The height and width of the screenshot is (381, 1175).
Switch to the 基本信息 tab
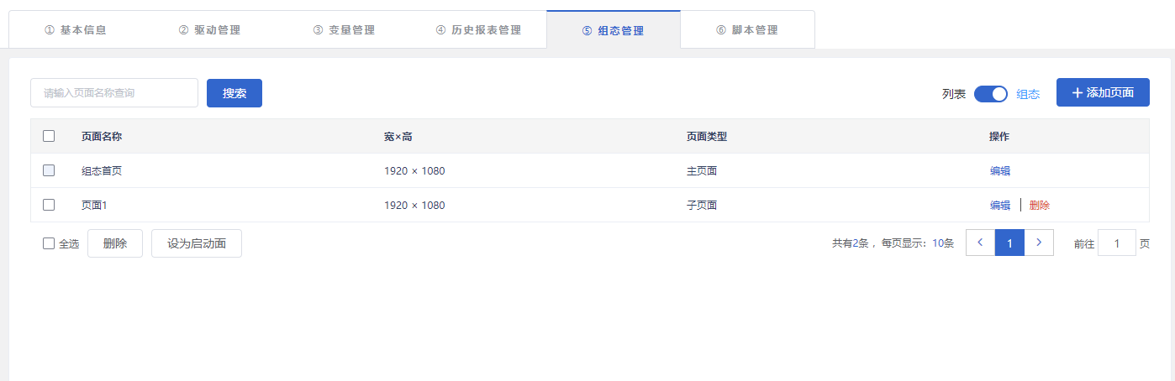tap(76, 30)
